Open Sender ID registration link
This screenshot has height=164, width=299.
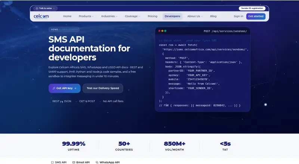point(252,8)
